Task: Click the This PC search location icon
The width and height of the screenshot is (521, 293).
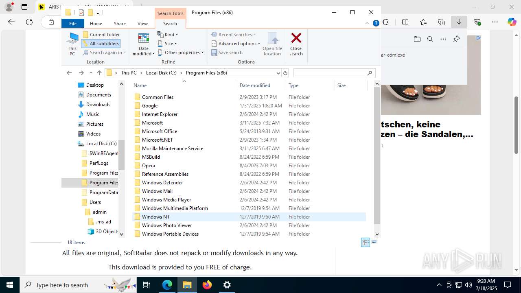Action: pos(72,44)
